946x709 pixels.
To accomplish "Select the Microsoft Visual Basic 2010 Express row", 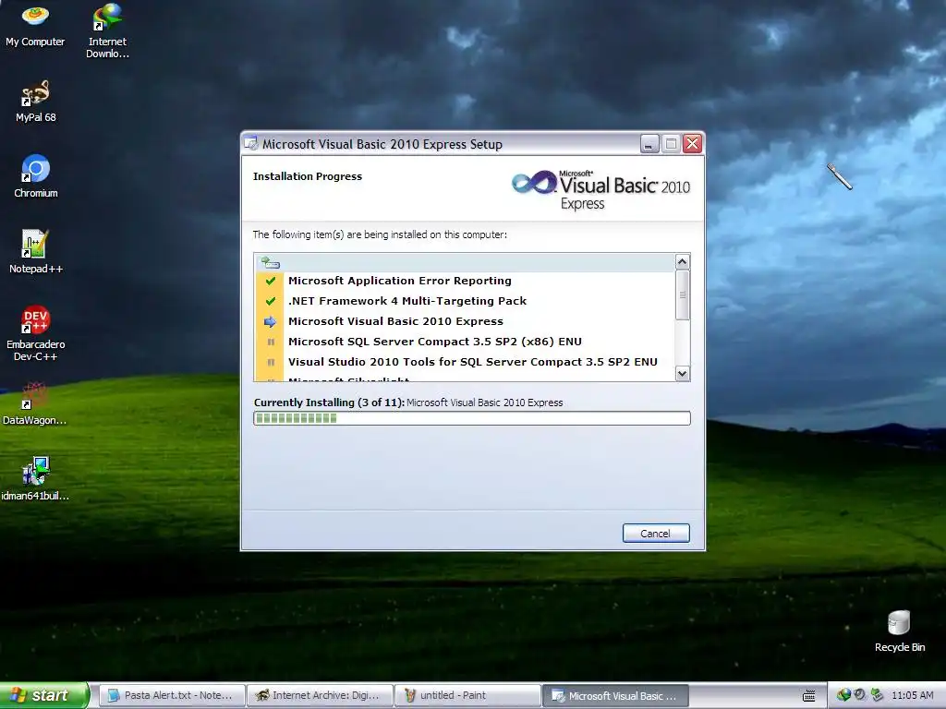I will click(x=465, y=321).
